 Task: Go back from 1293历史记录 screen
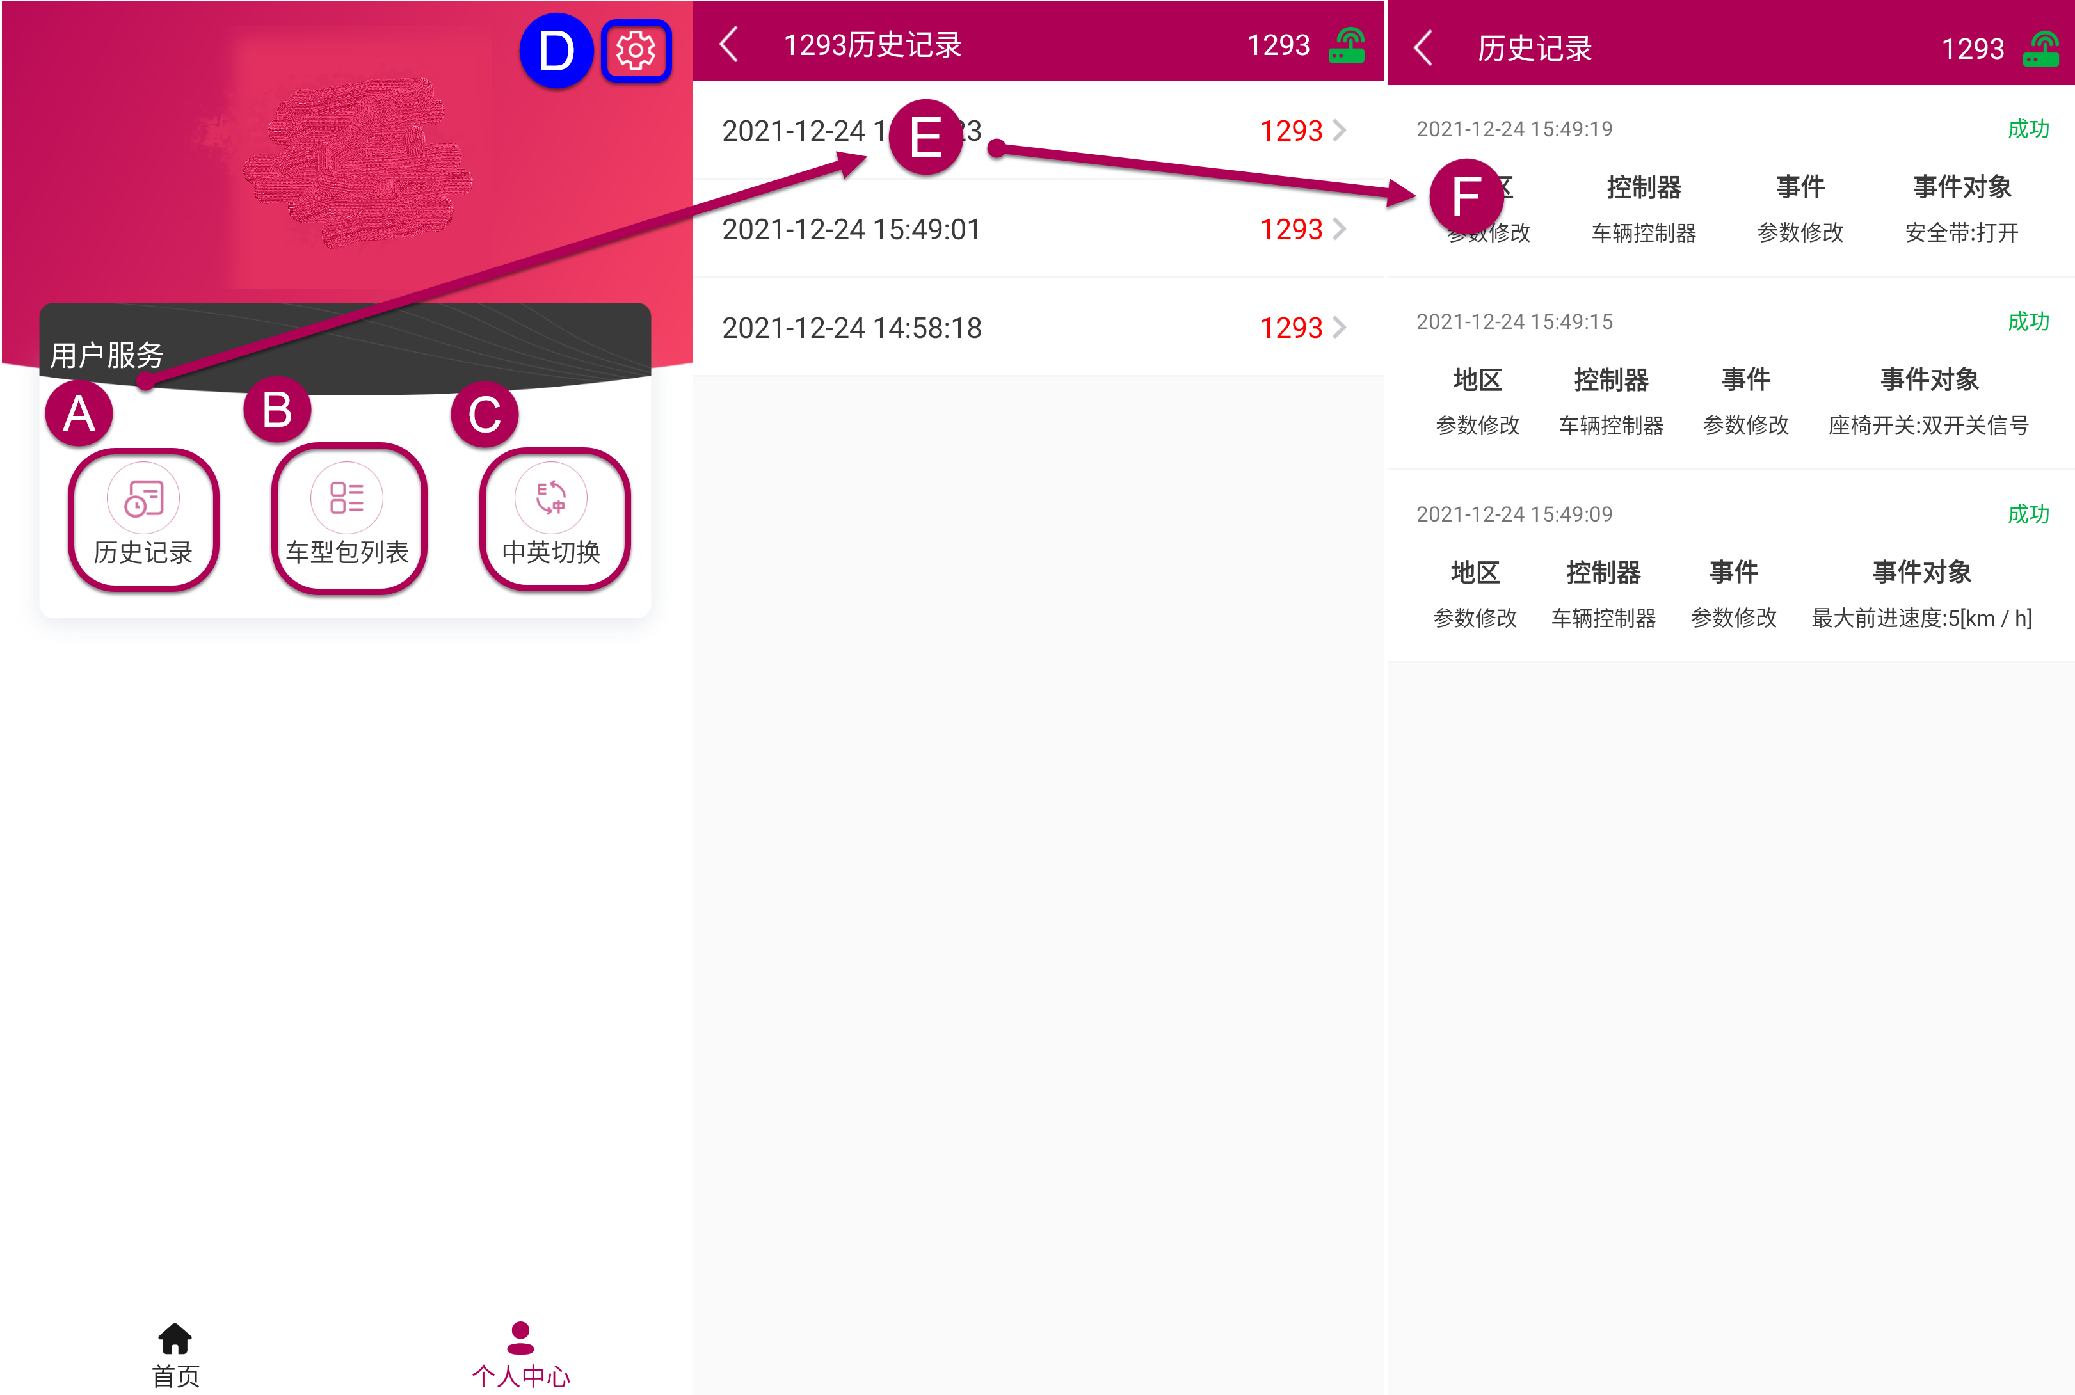(x=729, y=45)
